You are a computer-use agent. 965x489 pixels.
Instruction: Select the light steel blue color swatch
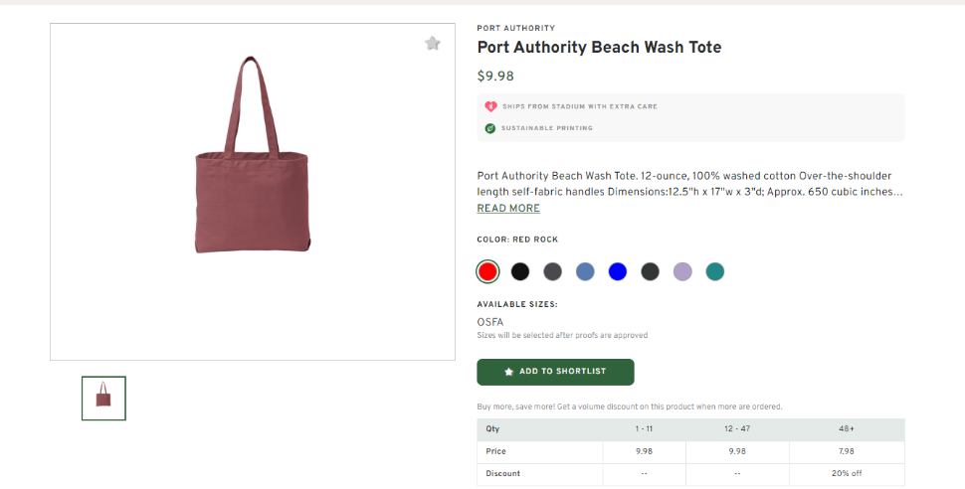click(585, 271)
